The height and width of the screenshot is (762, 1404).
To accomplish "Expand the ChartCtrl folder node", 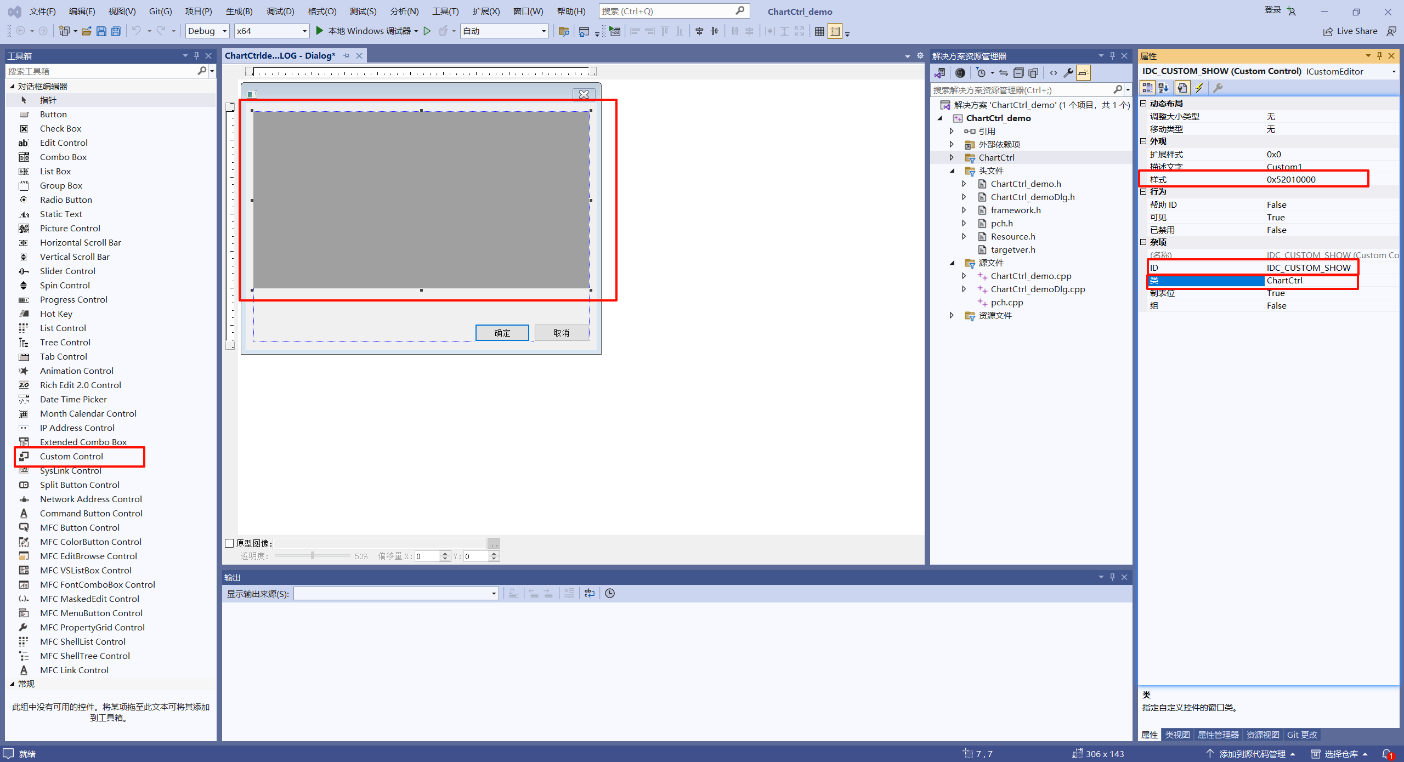I will [952, 157].
